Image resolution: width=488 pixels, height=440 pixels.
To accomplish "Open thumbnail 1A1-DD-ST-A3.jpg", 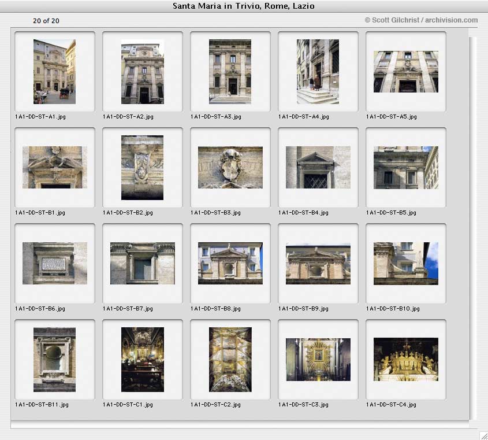I will [230, 72].
